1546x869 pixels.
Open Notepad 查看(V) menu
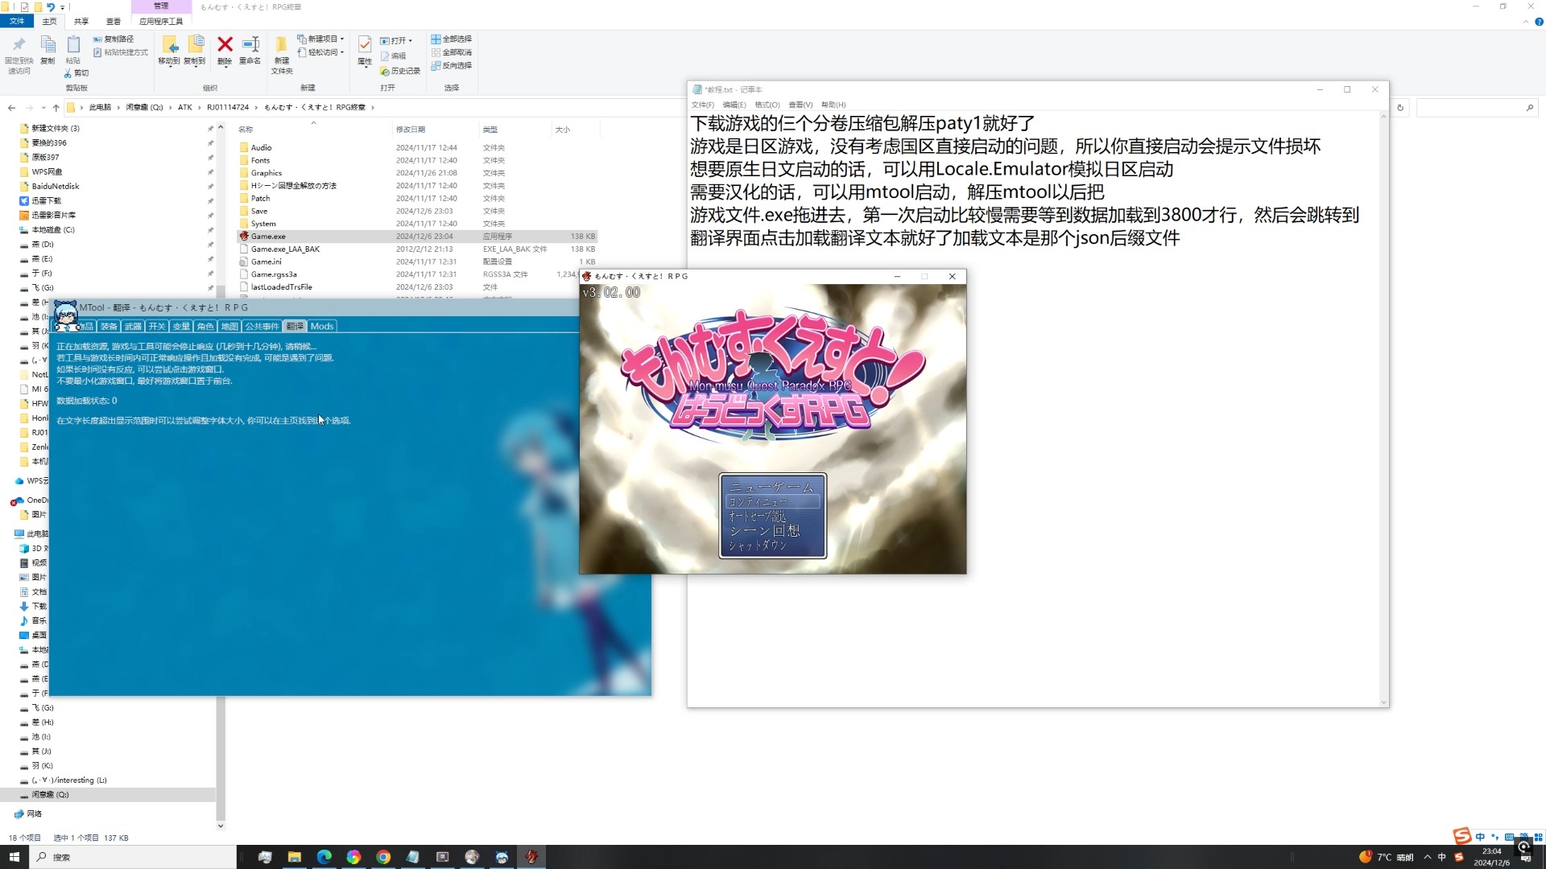pos(800,105)
